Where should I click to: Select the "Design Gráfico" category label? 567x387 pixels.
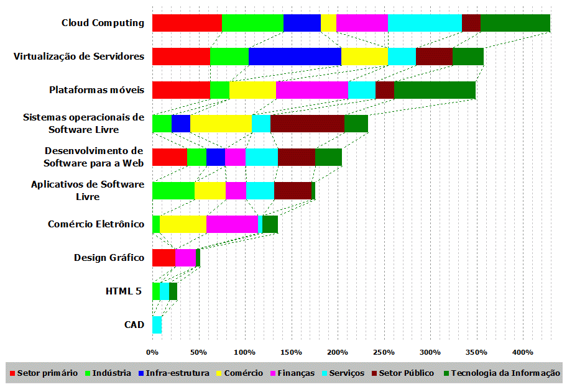click(109, 258)
